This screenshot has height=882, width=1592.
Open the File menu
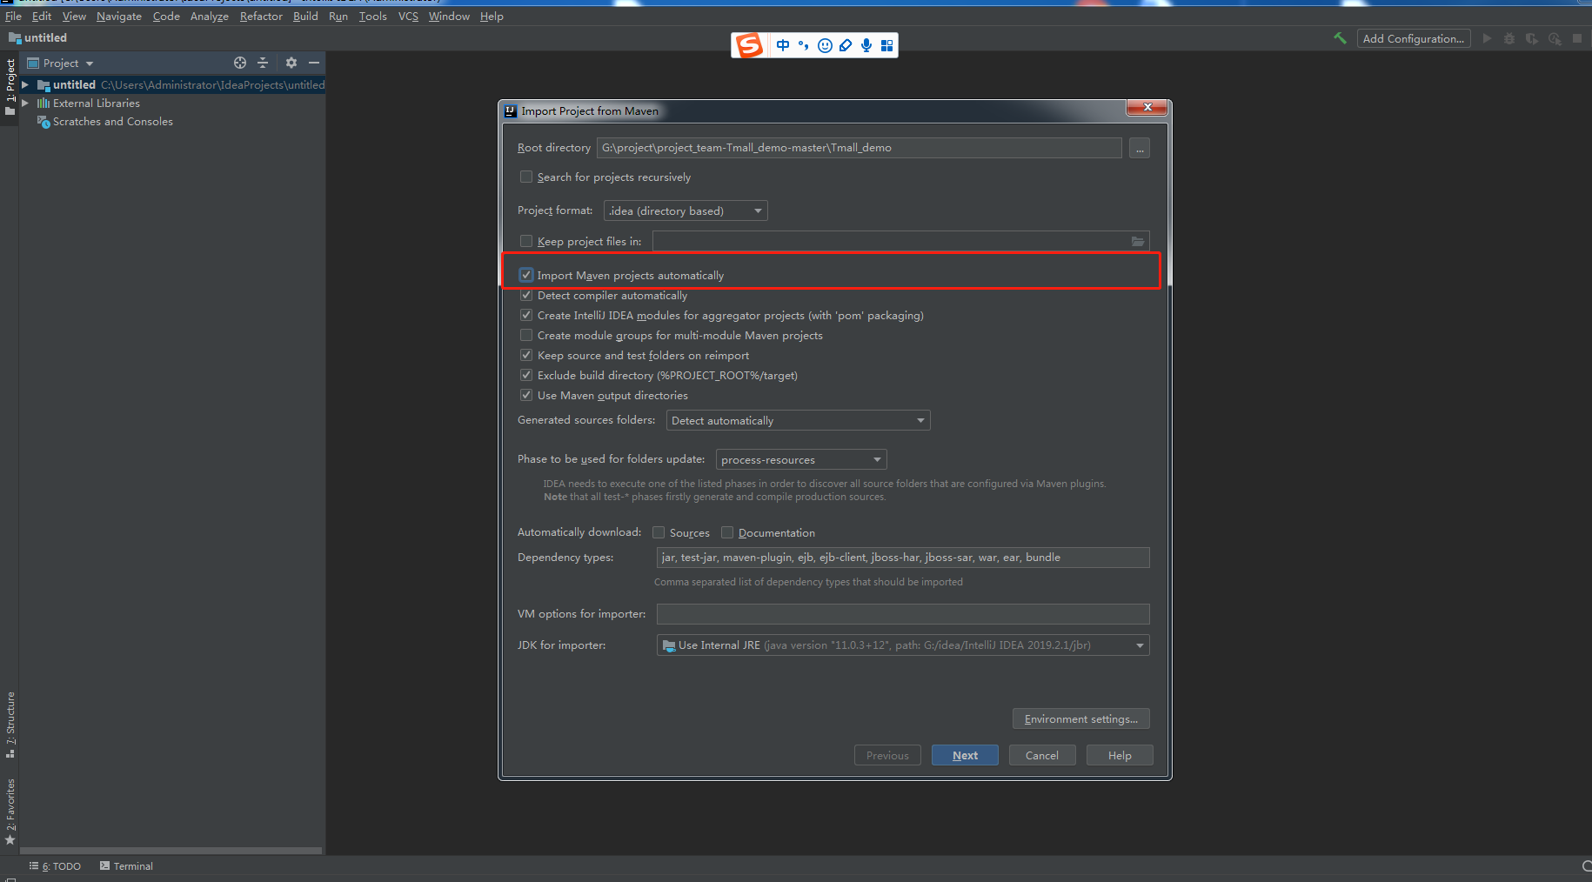(14, 16)
